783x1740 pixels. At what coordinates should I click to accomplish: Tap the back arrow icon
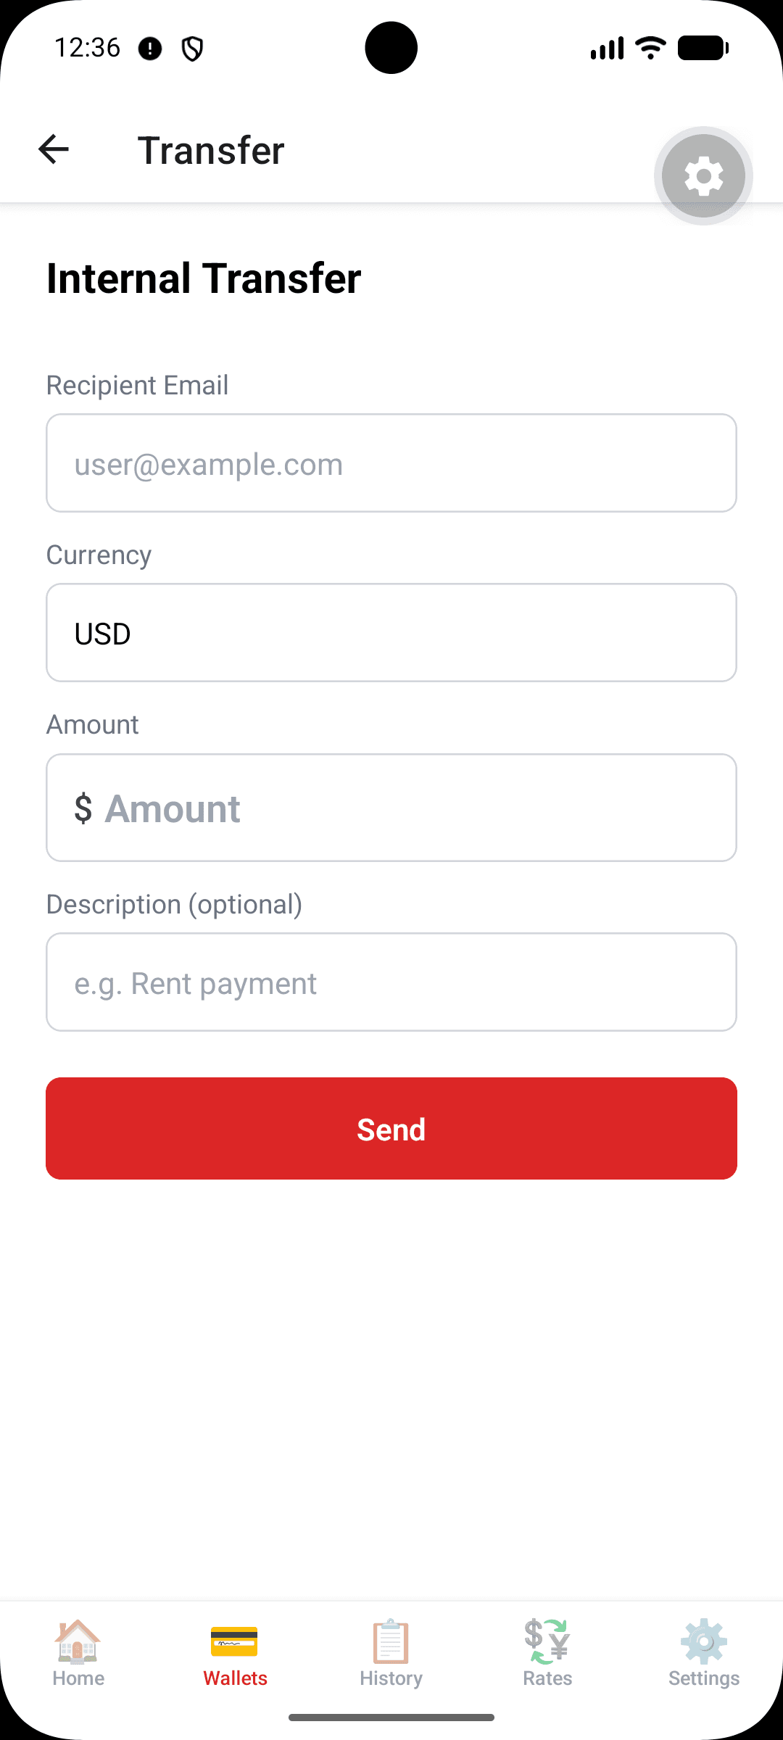[53, 150]
